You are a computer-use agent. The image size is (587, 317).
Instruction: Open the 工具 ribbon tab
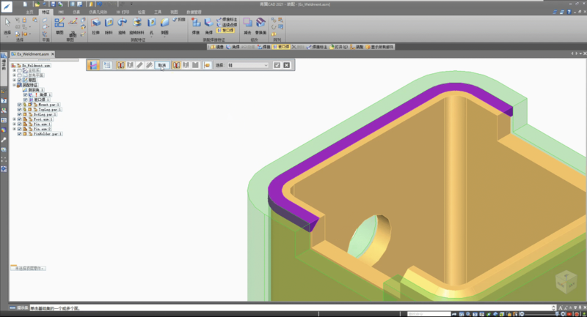[157, 12]
